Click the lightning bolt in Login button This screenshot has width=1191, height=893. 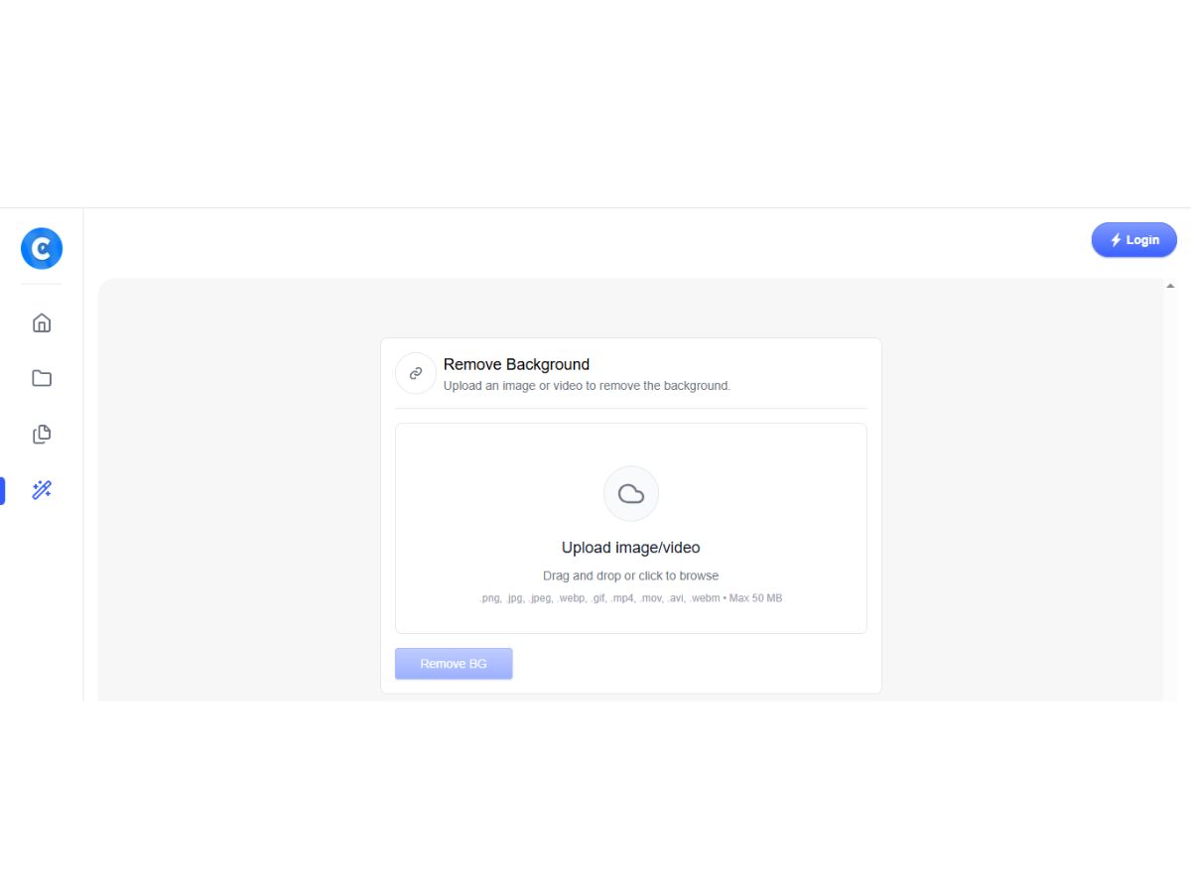(1116, 240)
